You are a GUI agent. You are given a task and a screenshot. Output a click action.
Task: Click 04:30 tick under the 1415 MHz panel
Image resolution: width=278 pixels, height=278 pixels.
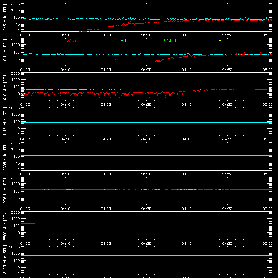146,139
